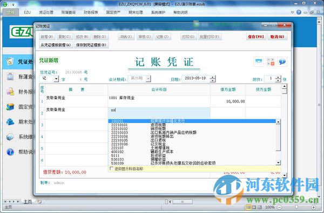Select account 5111 投资收益 in list

pyautogui.click(x=192, y=155)
